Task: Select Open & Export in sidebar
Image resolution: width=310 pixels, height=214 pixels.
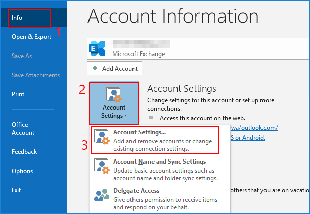Action: click(x=31, y=37)
